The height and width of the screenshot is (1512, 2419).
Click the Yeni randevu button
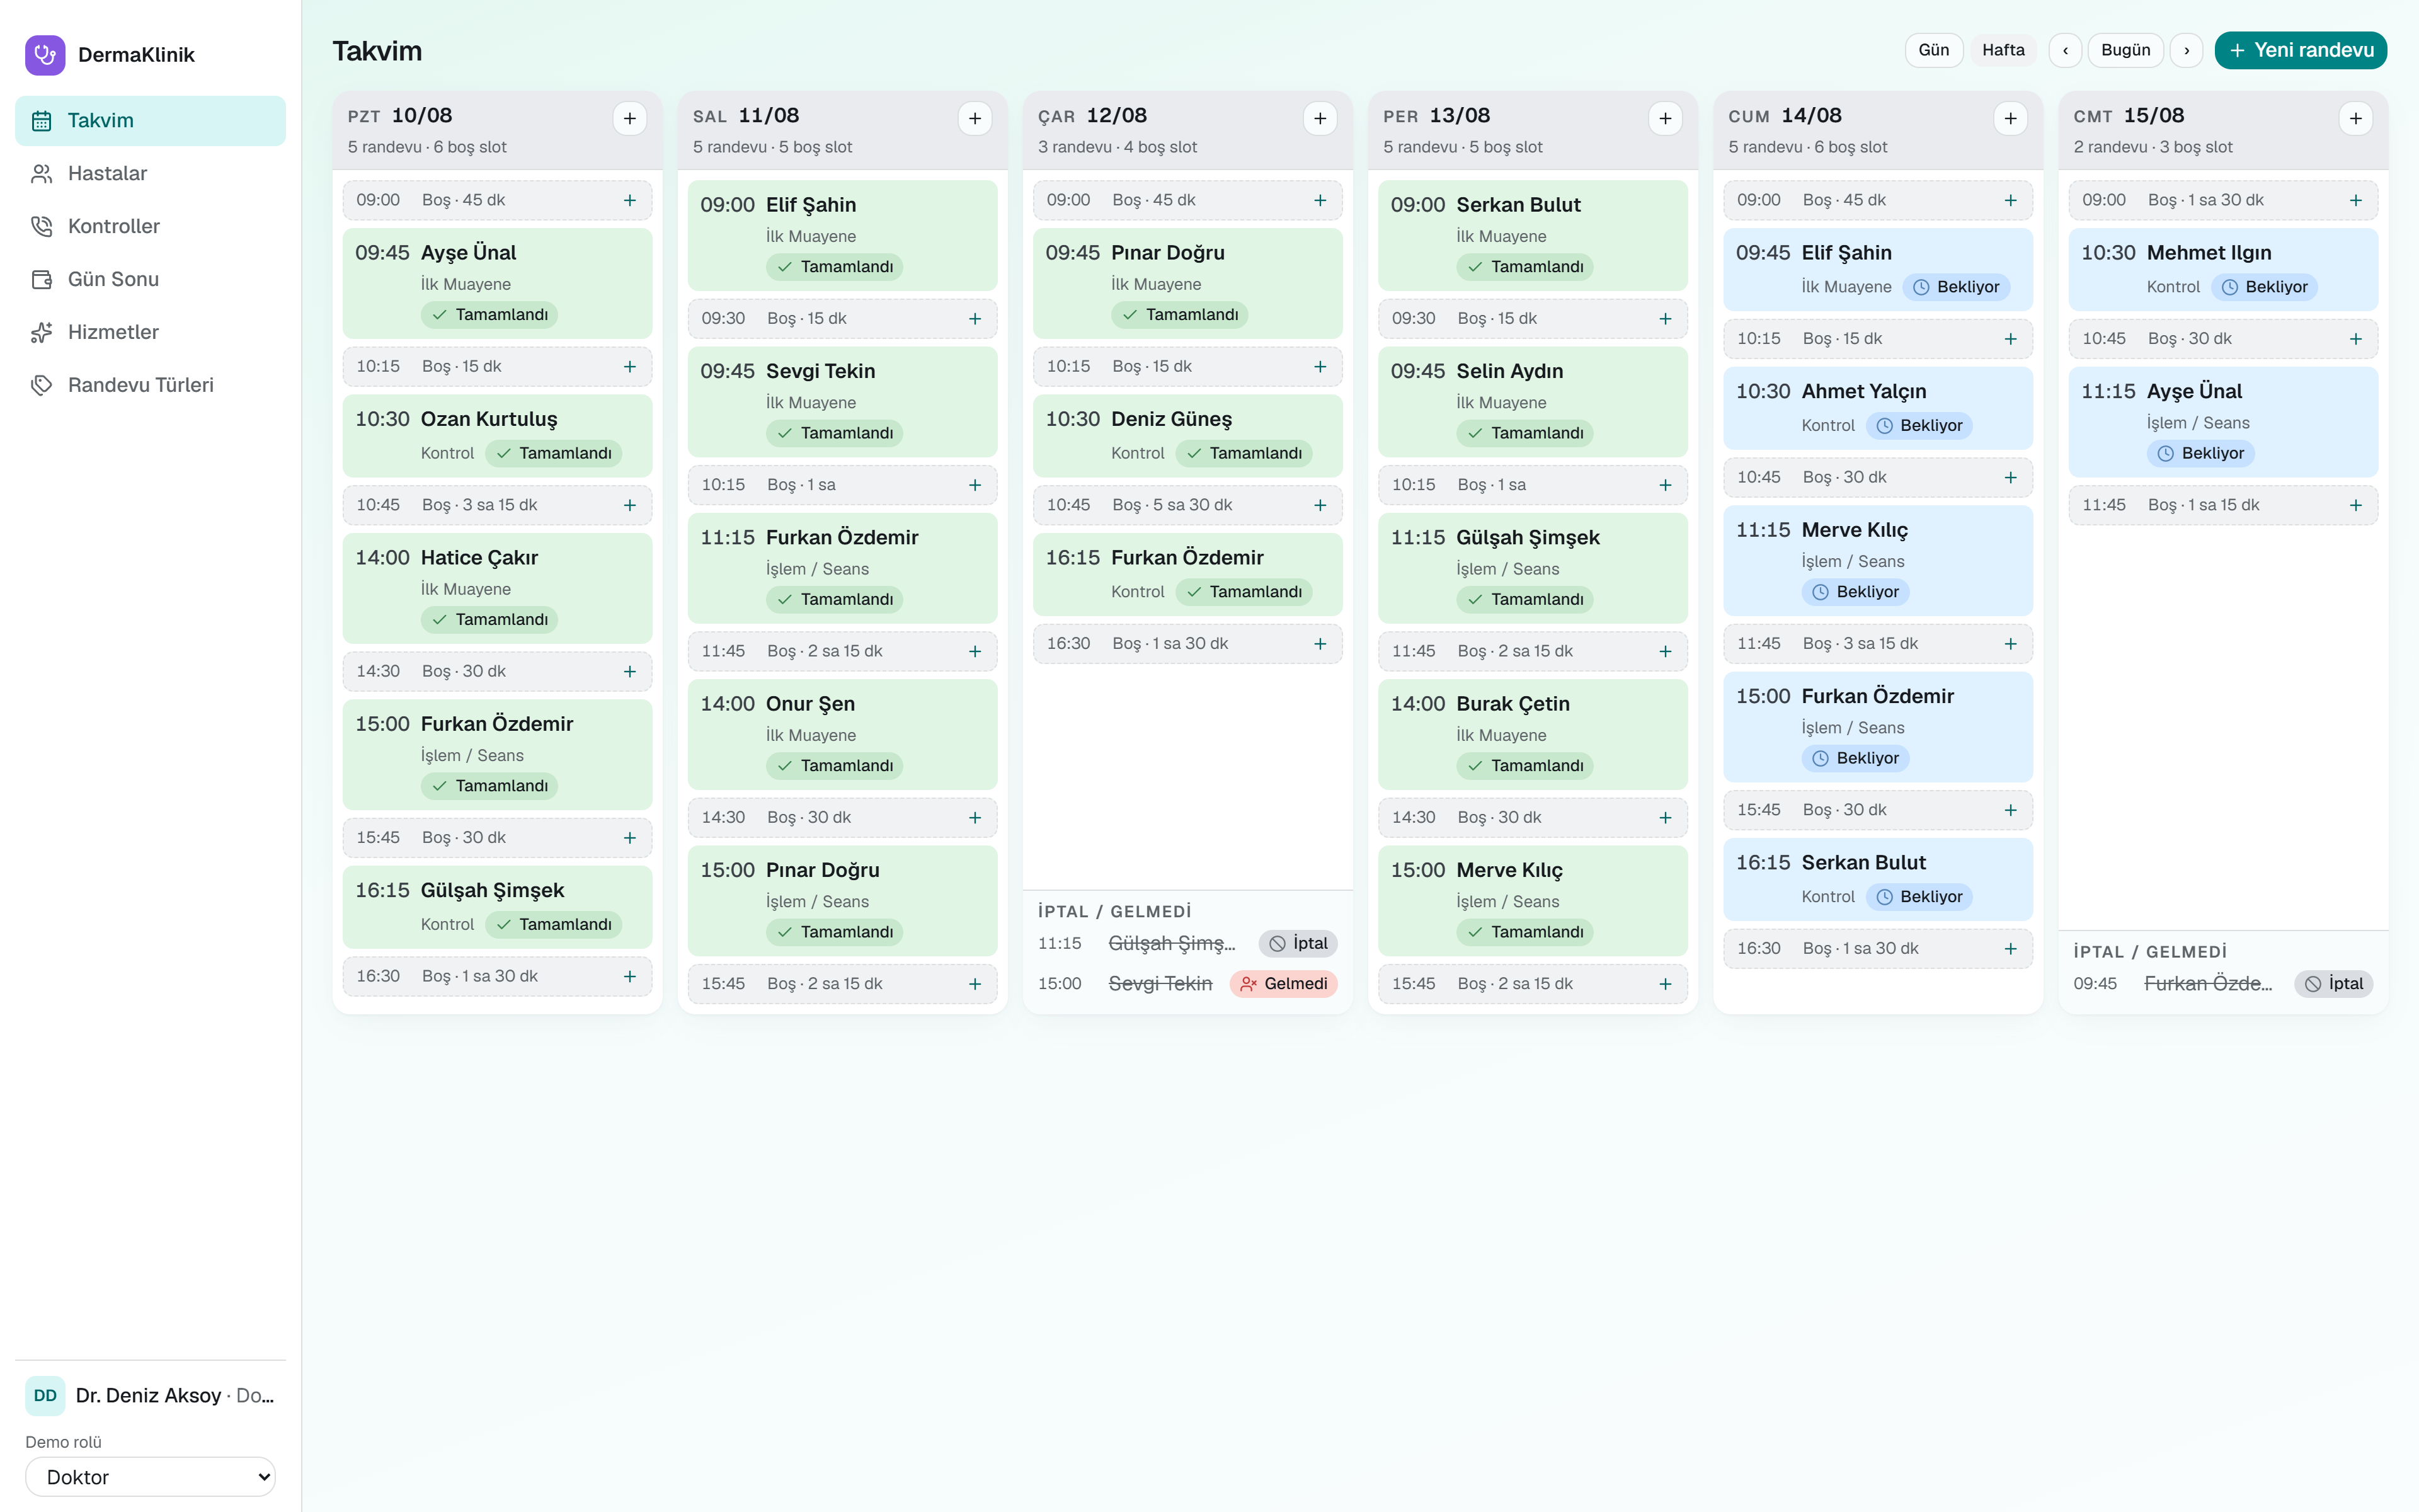click(2300, 50)
